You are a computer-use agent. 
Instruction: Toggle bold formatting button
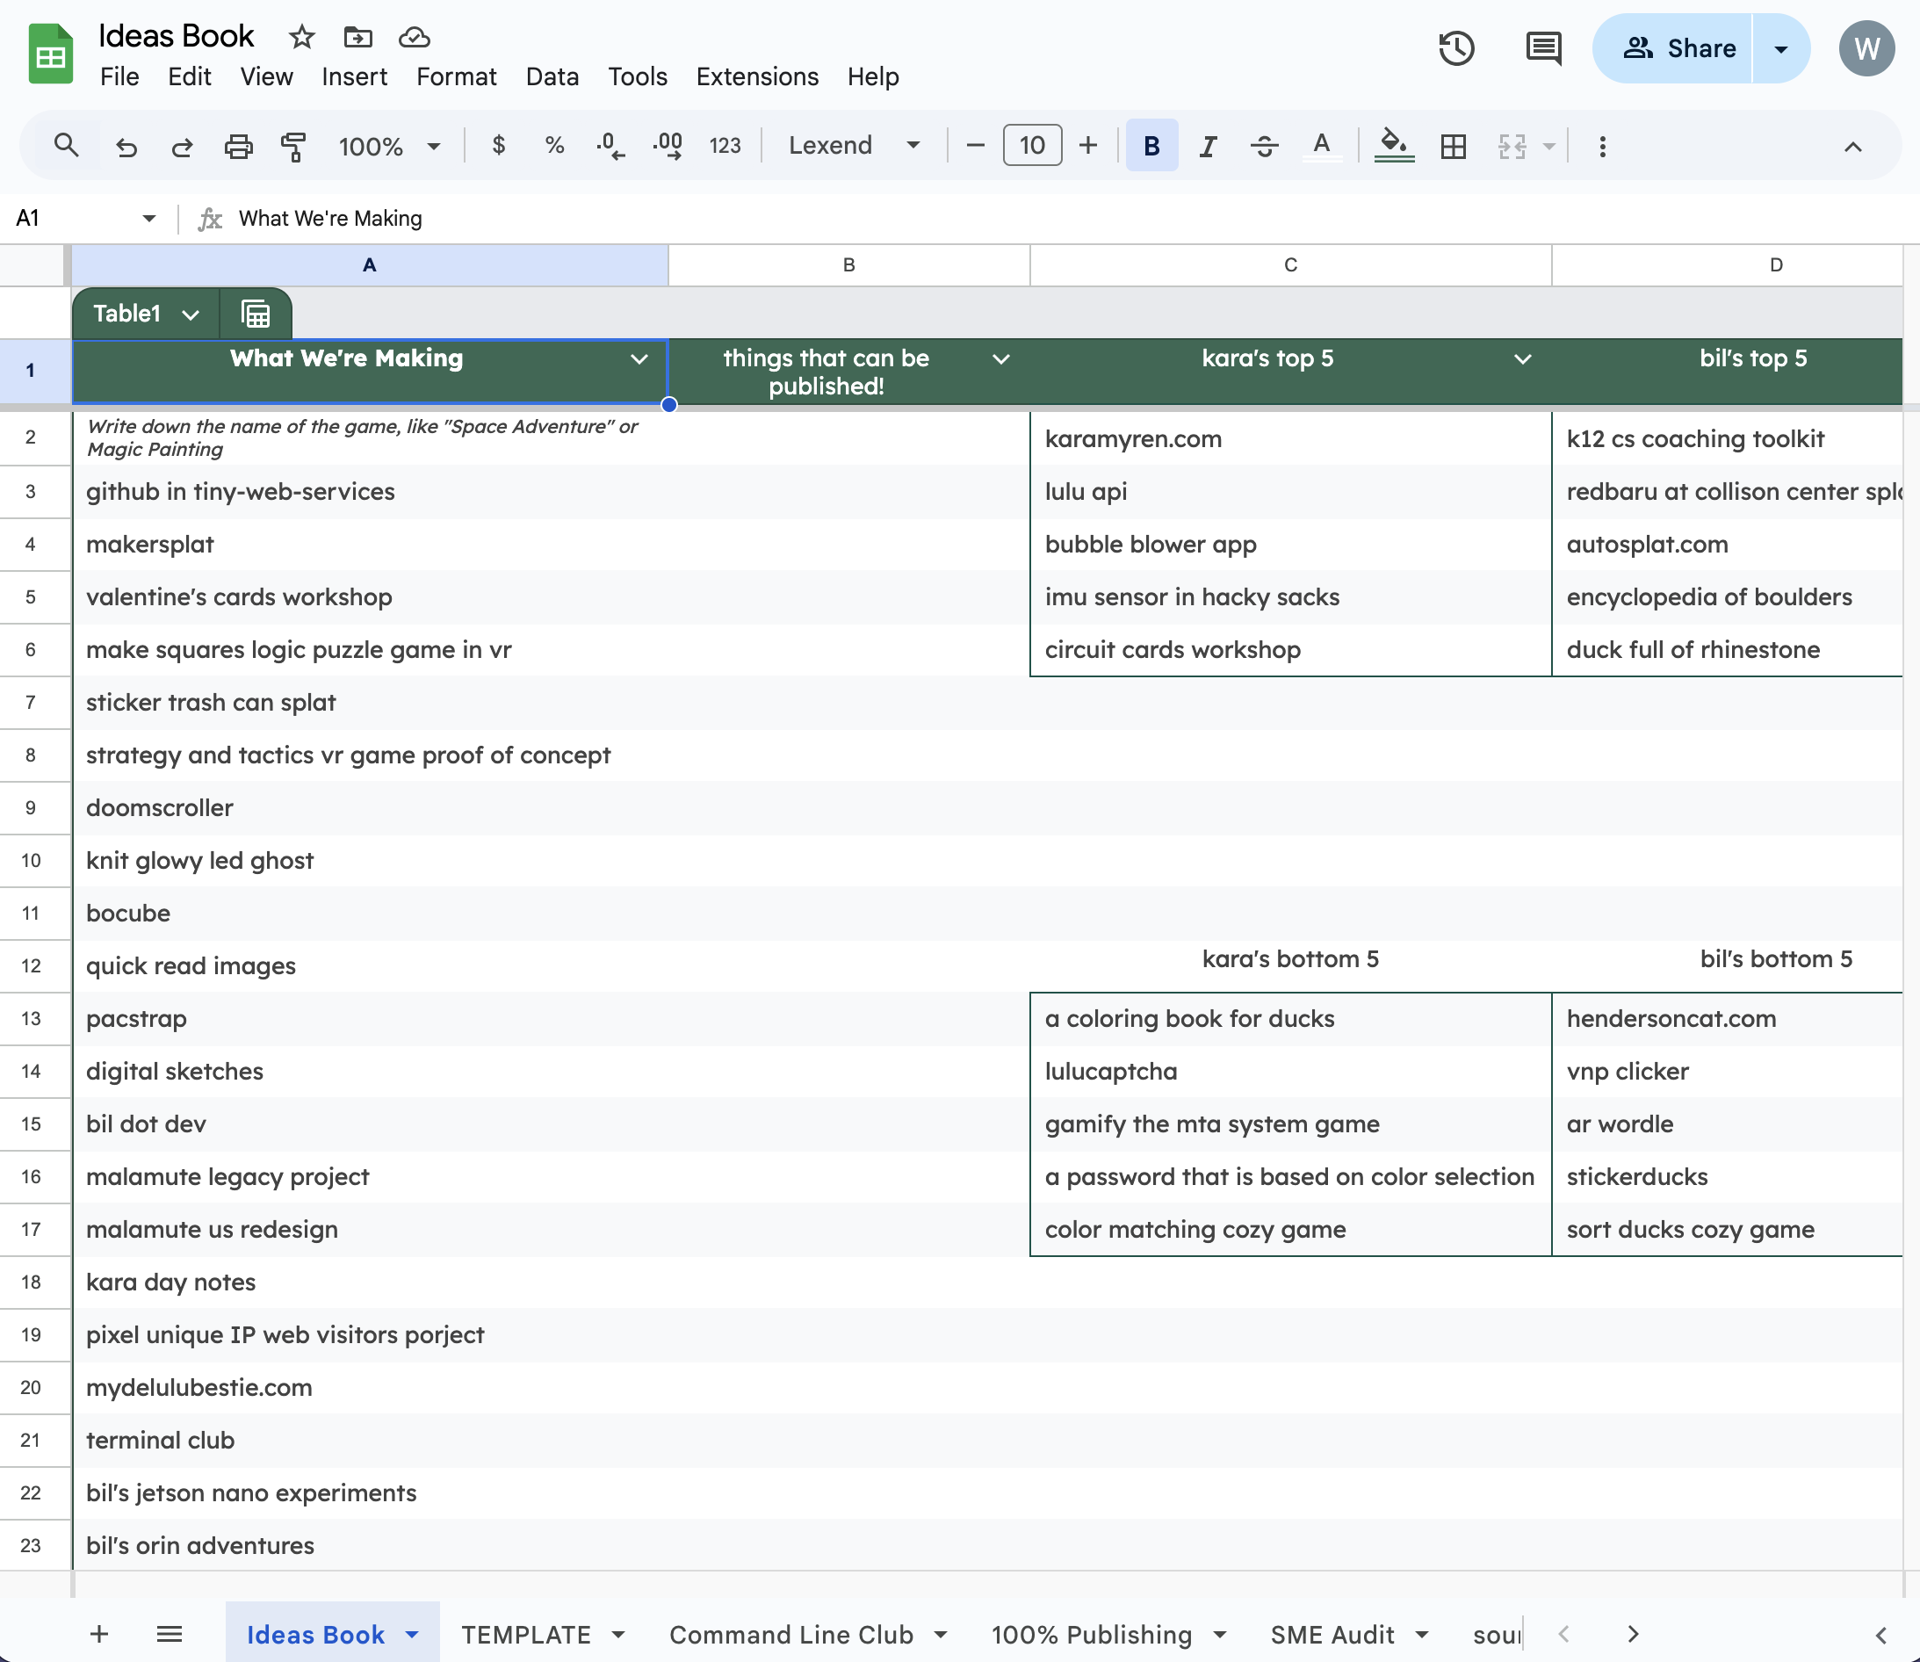(x=1151, y=146)
